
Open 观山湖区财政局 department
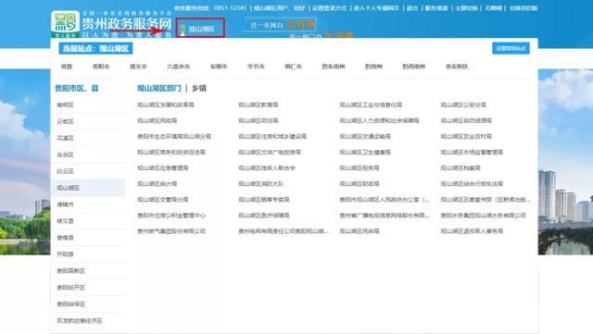tap(360, 184)
